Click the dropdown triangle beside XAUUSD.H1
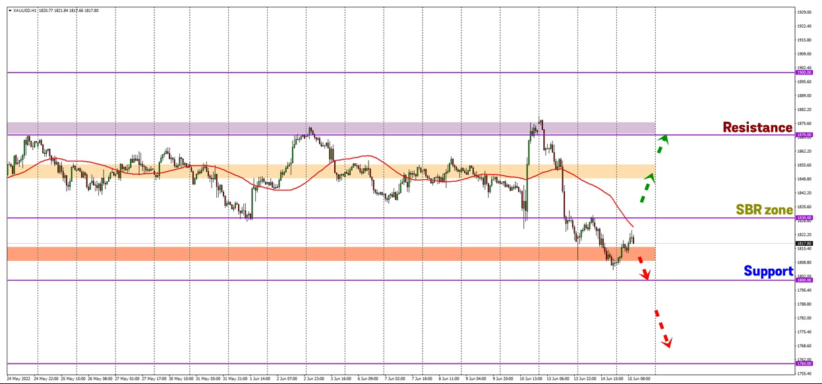 click(x=10, y=11)
